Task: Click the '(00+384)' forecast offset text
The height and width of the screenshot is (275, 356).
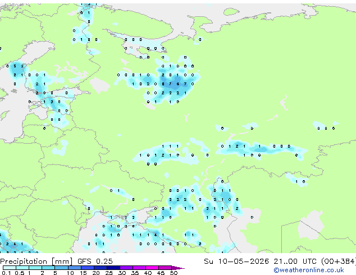Action: pos(339,262)
